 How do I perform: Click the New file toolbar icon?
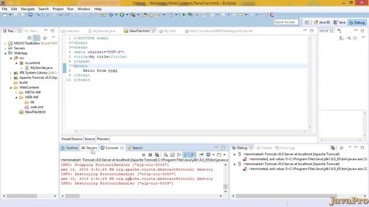(x=5, y=15)
